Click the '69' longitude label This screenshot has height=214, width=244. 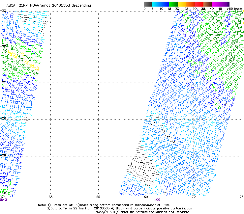click(x=146, y=197)
